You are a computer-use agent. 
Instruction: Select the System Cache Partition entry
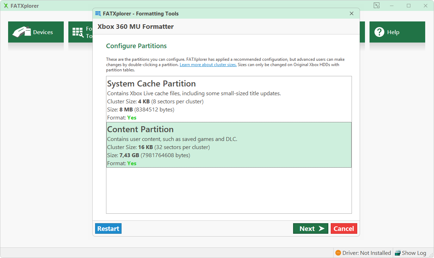pyautogui.click(x=229, y=99)
